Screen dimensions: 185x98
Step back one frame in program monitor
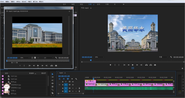[129, 65]
